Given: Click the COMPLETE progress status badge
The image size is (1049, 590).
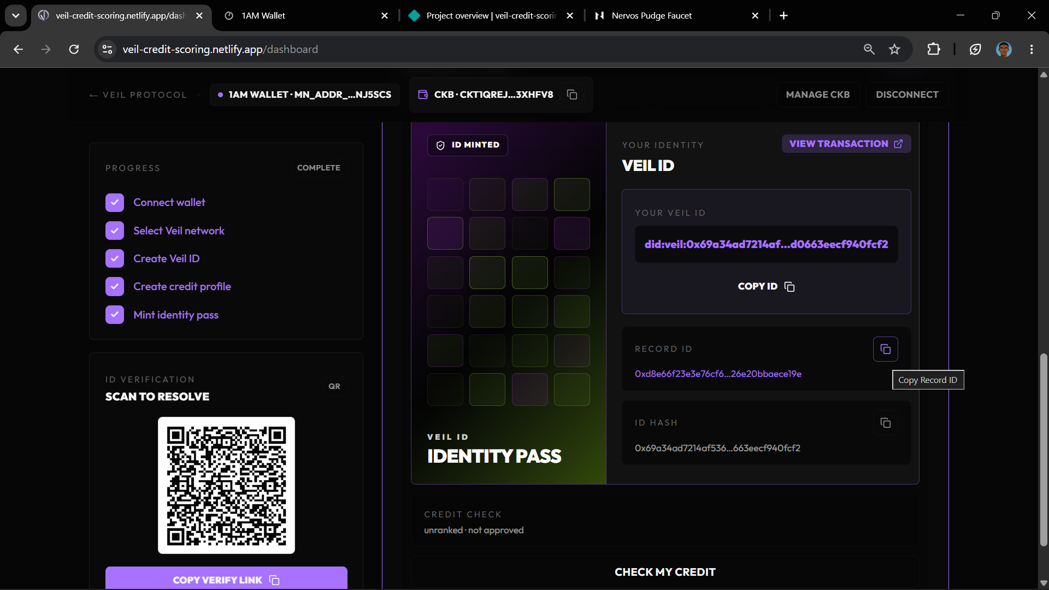Looking at the screenshot, I should [319, 168].
